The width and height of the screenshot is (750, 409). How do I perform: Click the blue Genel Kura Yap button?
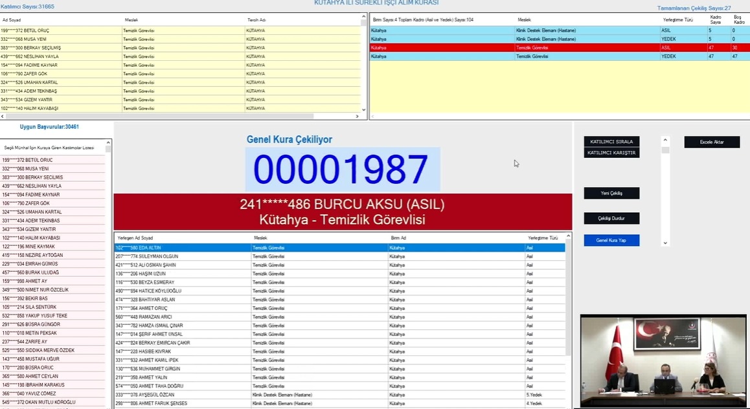pos(611,240)
